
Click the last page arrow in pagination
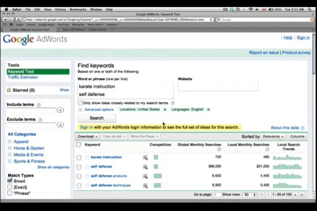click(x=302, y=195)
